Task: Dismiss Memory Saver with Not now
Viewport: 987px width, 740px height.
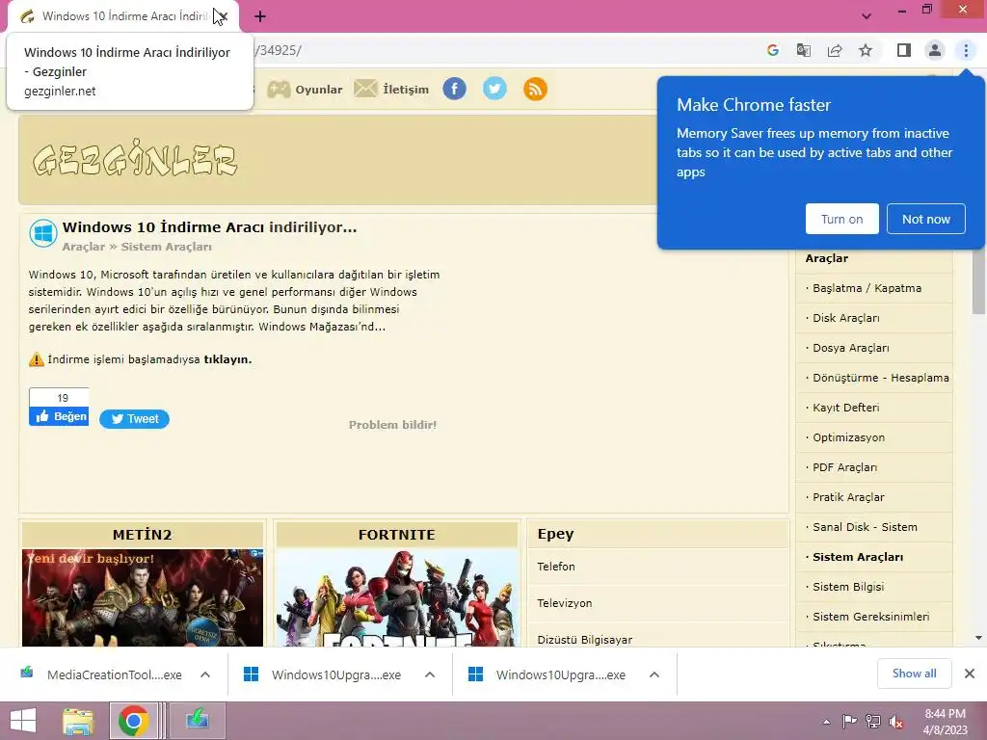Action: click(926, 219)
